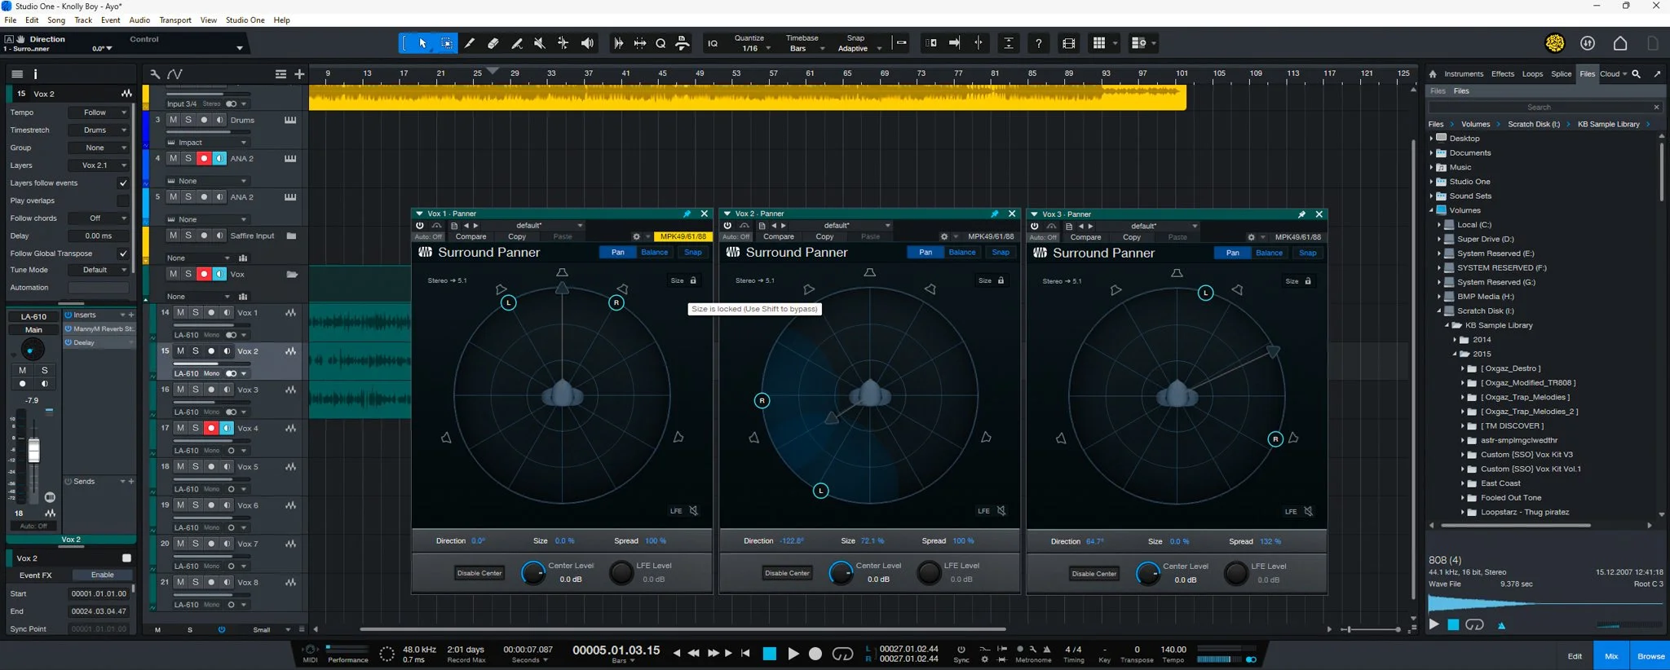The image size is (1670, 670).
Task: Open the Mix view button
Action: [1611, 656]
